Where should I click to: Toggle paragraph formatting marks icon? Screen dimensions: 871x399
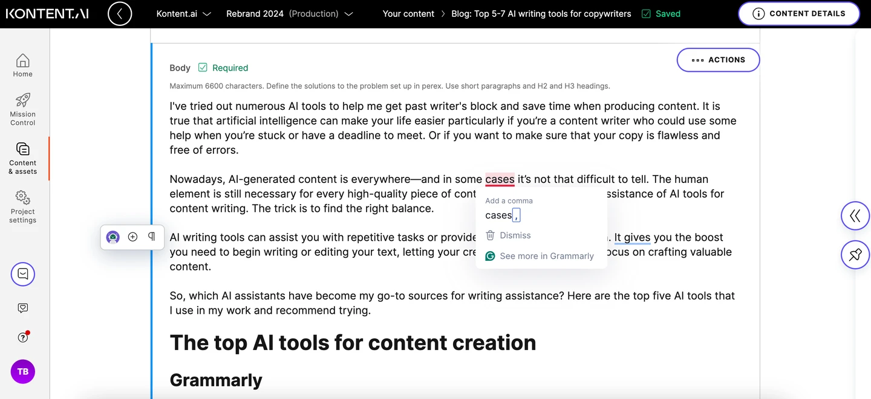tap(151, 237)
